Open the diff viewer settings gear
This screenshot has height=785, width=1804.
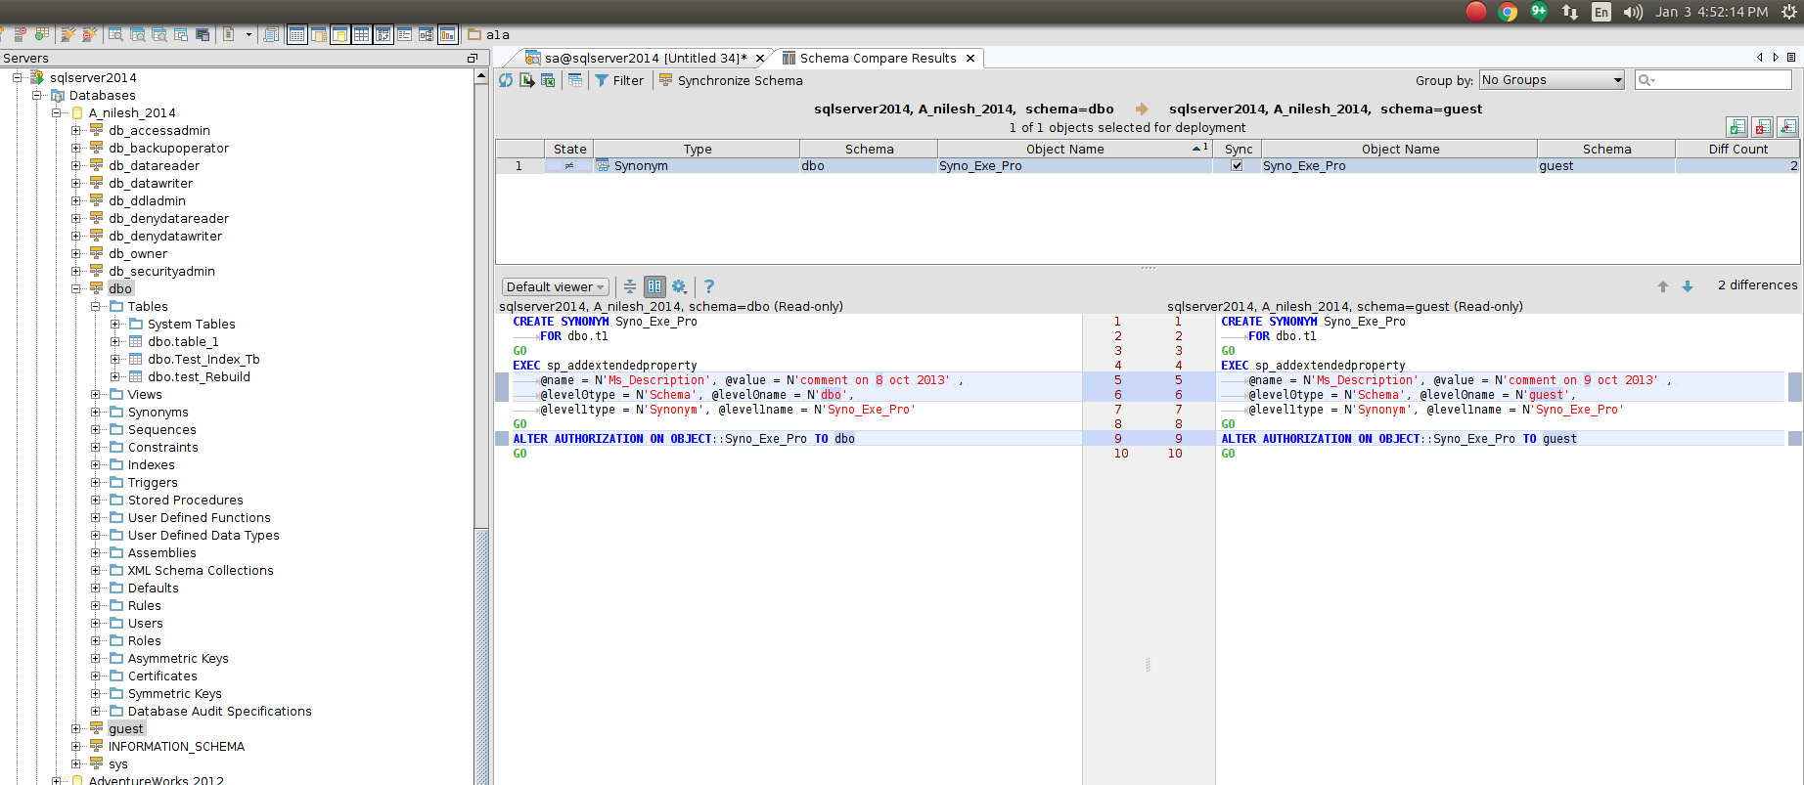[x=679, y=286]
